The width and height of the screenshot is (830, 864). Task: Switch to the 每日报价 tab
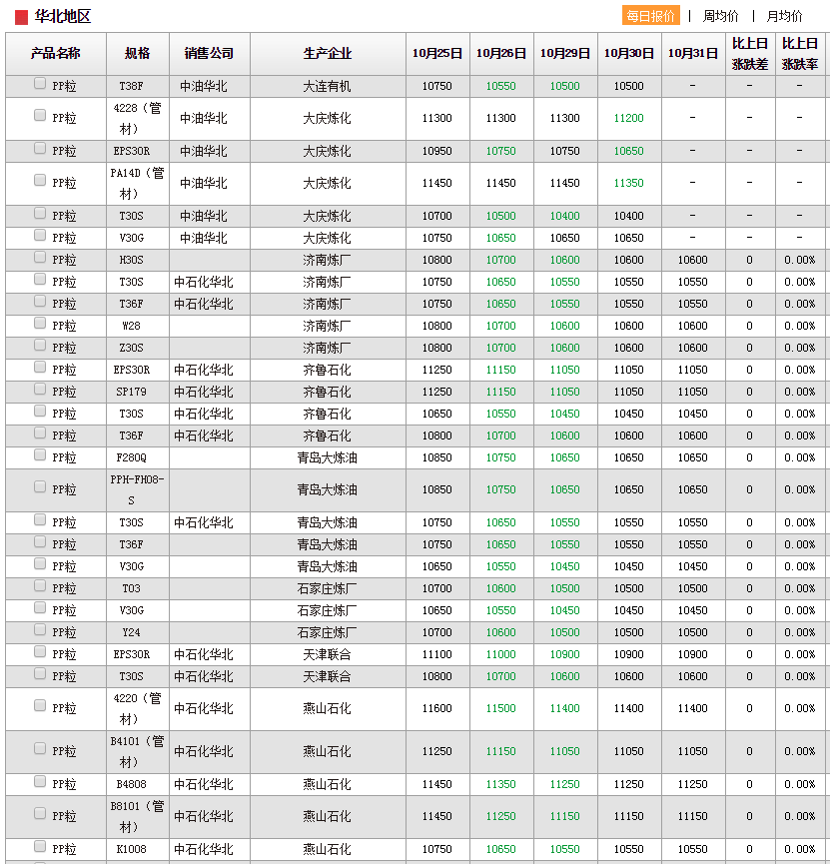pos(650,16)
